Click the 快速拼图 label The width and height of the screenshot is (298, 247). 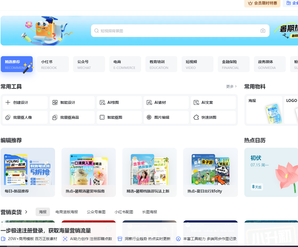click(209, 117)
